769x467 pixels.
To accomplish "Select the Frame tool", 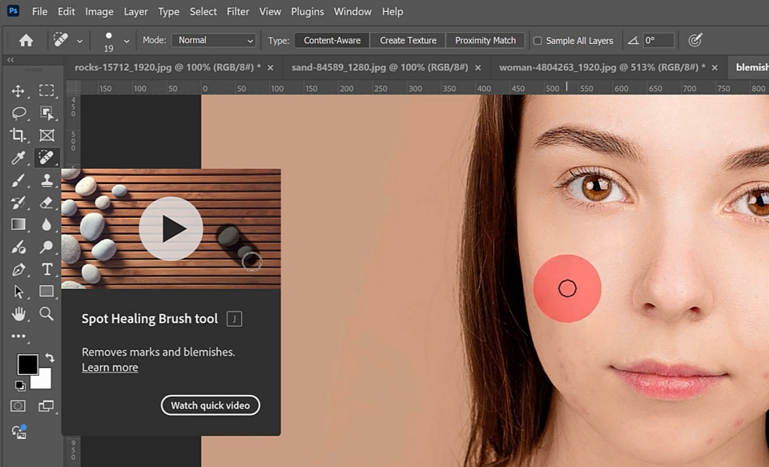I will [x=46, y=135].
